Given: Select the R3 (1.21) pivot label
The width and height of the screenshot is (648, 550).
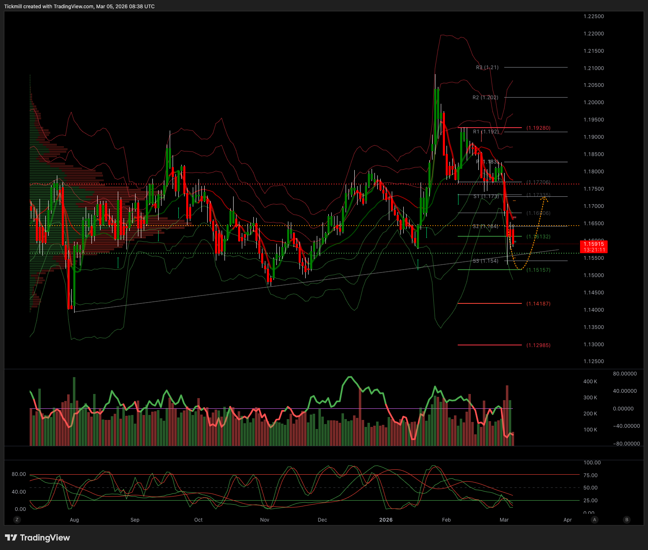Looking at the screenshot, I should coord(487,68).
